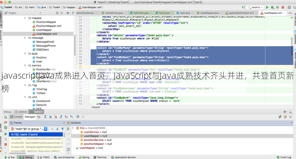The height and width of the screenshot is (159, 296).
Task: Open debug panel settings gear icon
Action: pyautogui.click(x=285, y=112)
